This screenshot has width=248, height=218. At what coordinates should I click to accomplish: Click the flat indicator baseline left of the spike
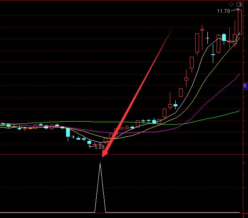tap(47, 213)
